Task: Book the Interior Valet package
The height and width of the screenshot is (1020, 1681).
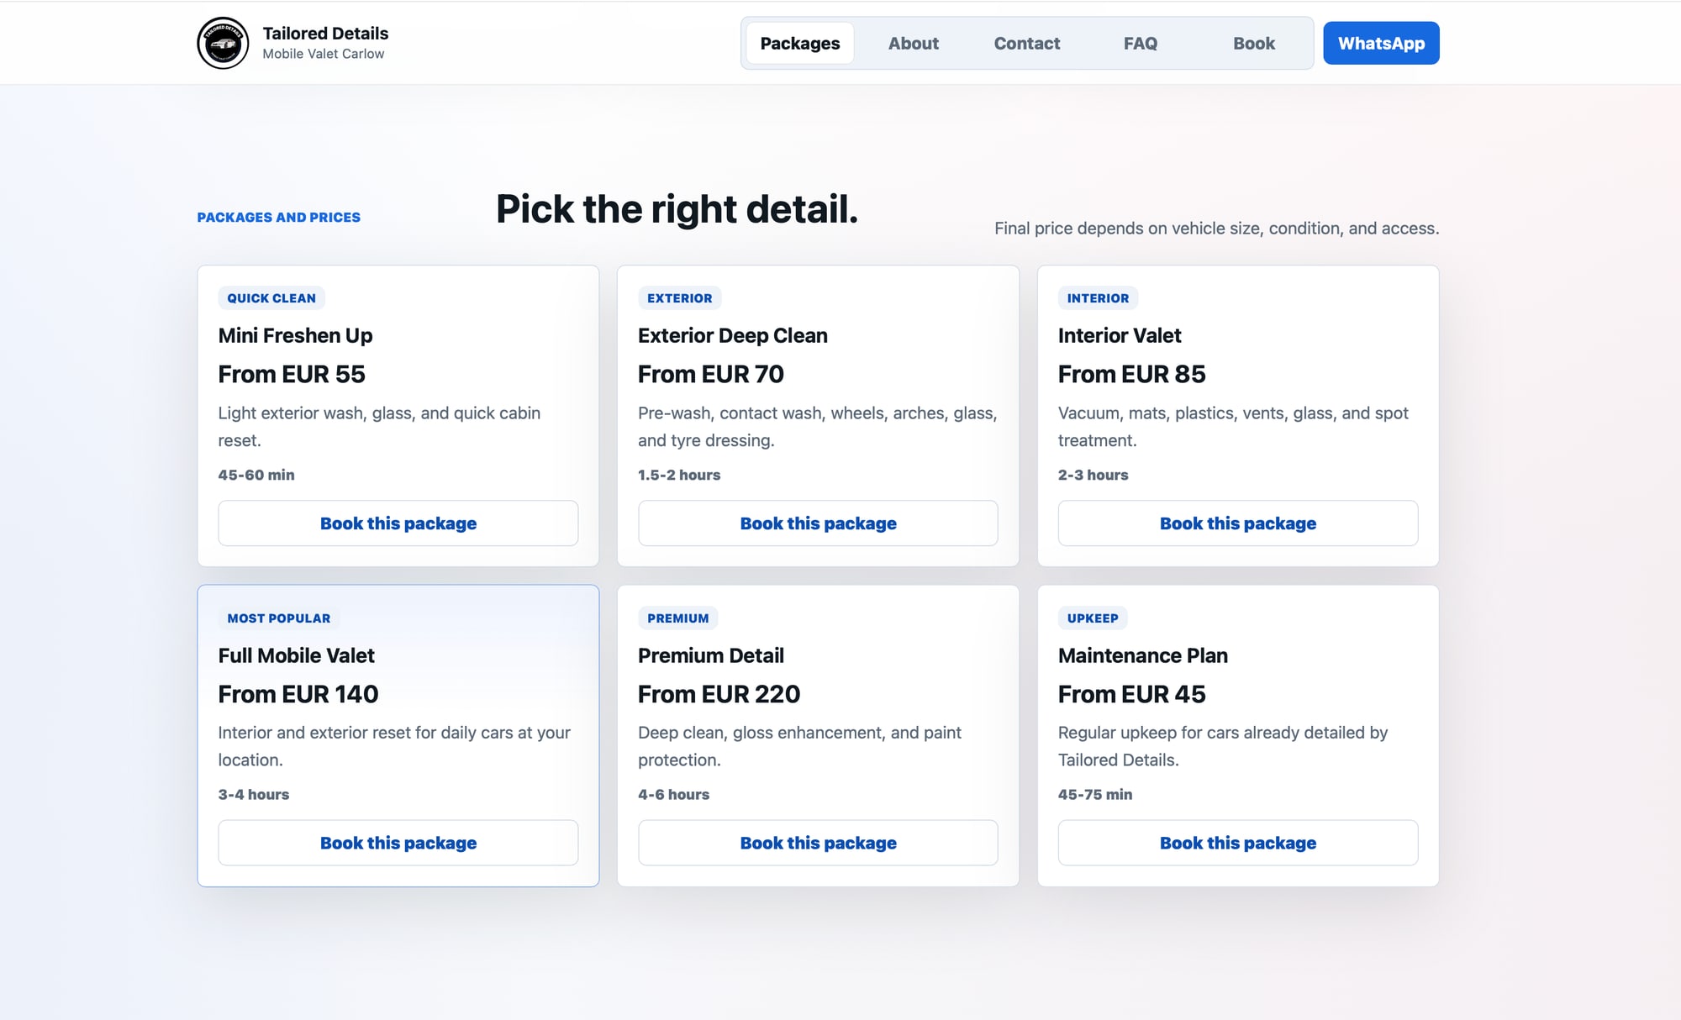Action: [x=1238, y=523]
